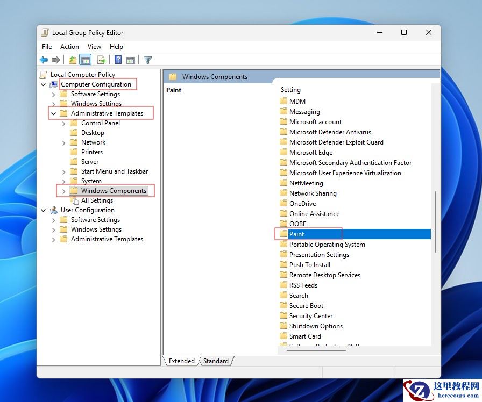482x402 pixels.
Task: Toggle the Show/Hide Console Tree toolbar icon
Action: tap(86, 60)
